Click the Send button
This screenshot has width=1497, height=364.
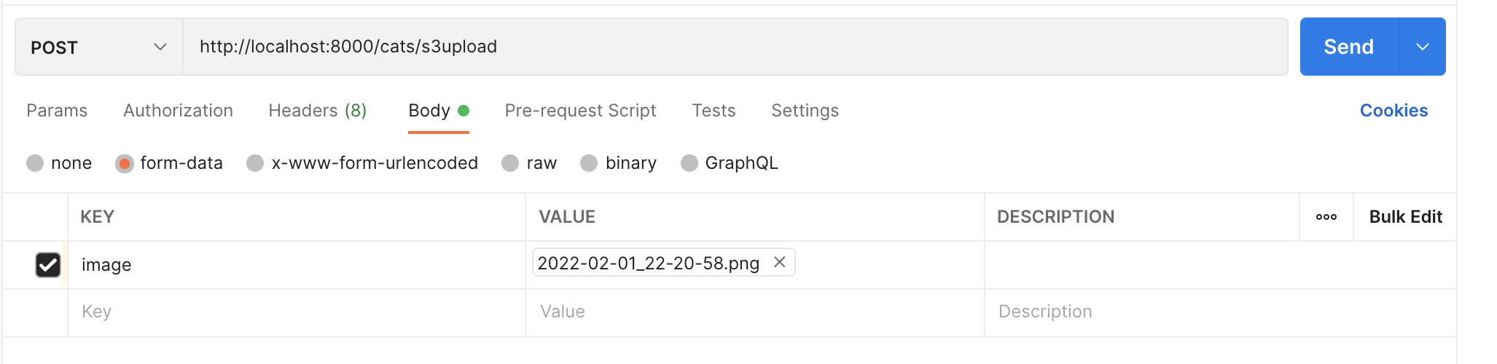[x=1348, y=47]
